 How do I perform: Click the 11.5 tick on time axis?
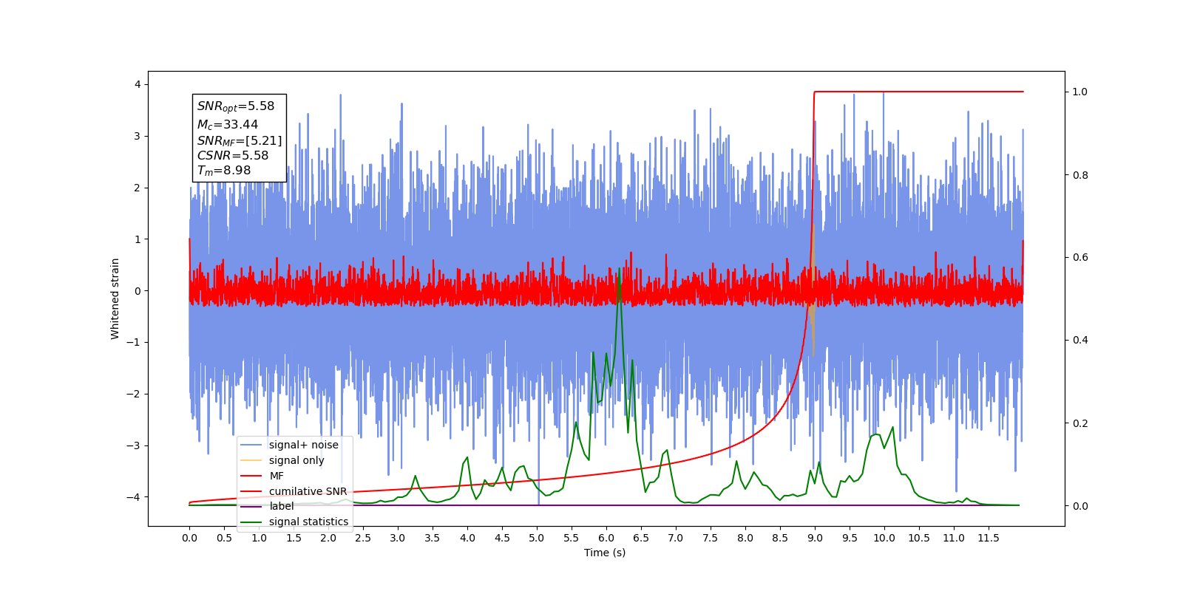[x=989, y=538]
